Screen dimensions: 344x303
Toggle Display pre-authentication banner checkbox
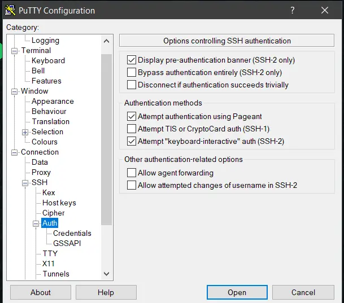tap(132, 60)
